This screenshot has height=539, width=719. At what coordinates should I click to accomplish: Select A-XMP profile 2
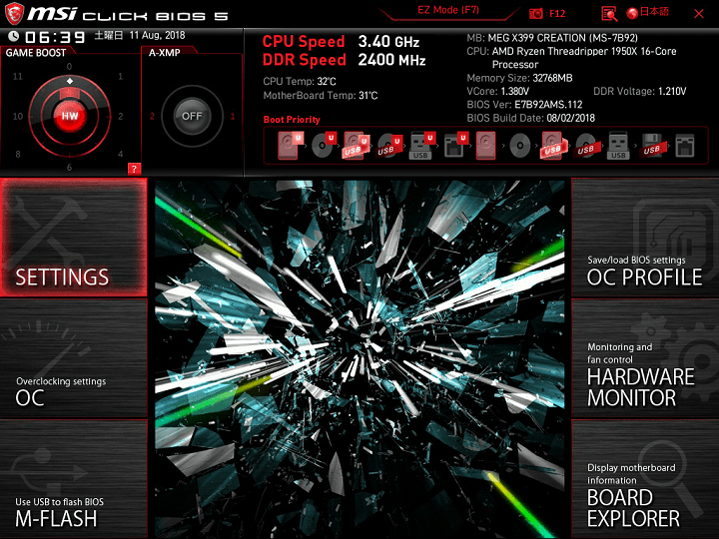[x=152, y=117]
